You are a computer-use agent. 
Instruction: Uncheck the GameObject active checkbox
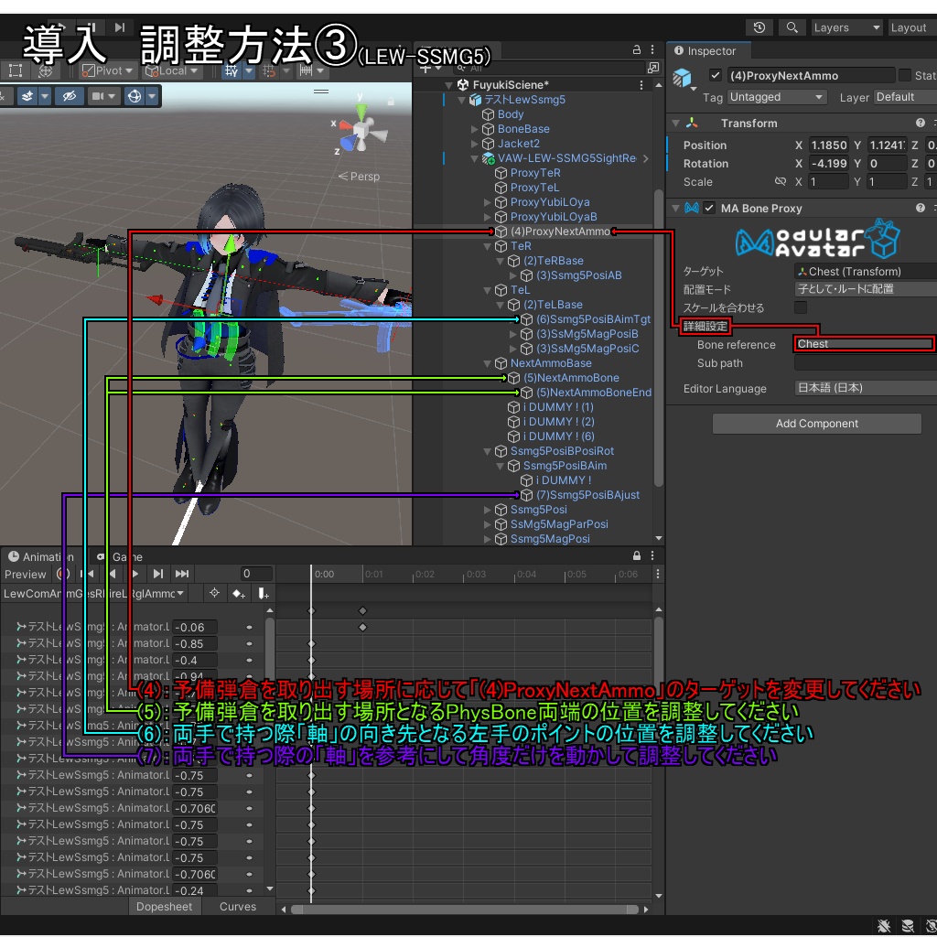point(715,75)
